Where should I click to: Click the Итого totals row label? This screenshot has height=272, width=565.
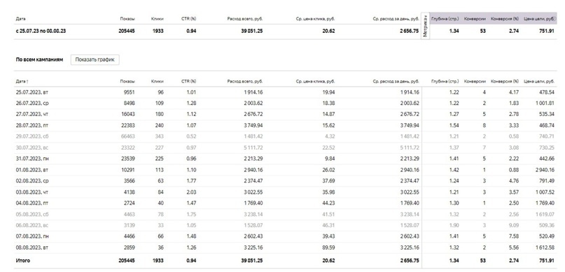(x=23, y=260)
